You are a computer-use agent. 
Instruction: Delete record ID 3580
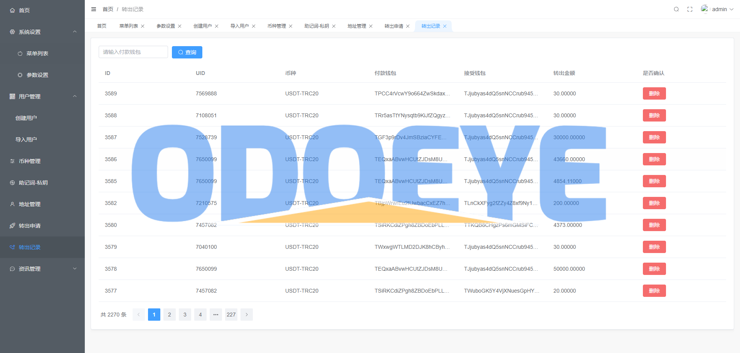click(x=654, y=225)
